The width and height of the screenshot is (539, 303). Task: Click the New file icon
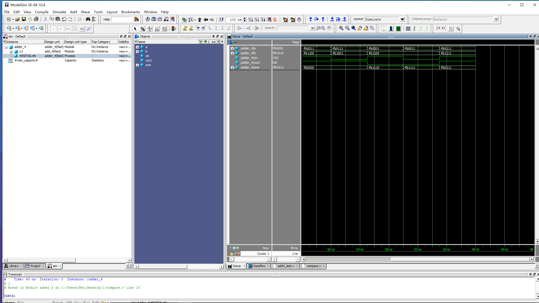click(x=9, y=19)
